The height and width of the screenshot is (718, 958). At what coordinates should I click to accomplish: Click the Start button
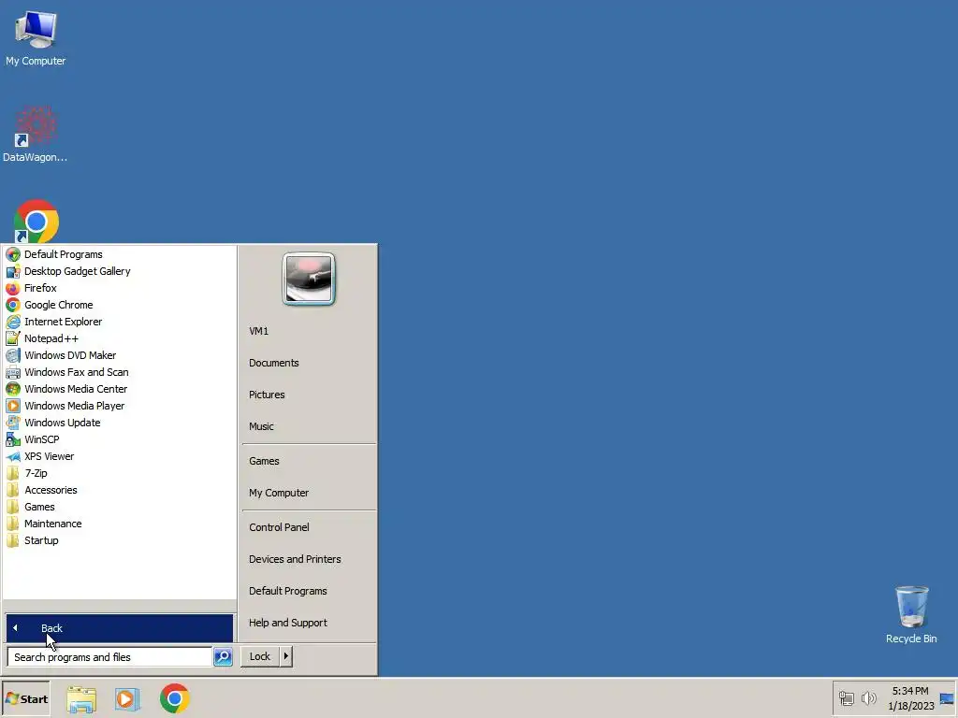pos(25,699)
